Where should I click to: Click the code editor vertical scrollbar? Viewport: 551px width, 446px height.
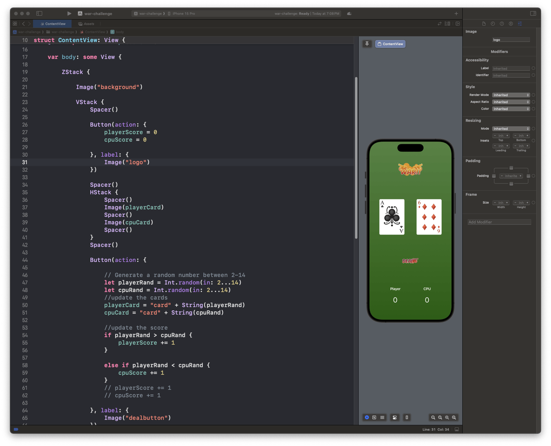[x=356, y=157]
